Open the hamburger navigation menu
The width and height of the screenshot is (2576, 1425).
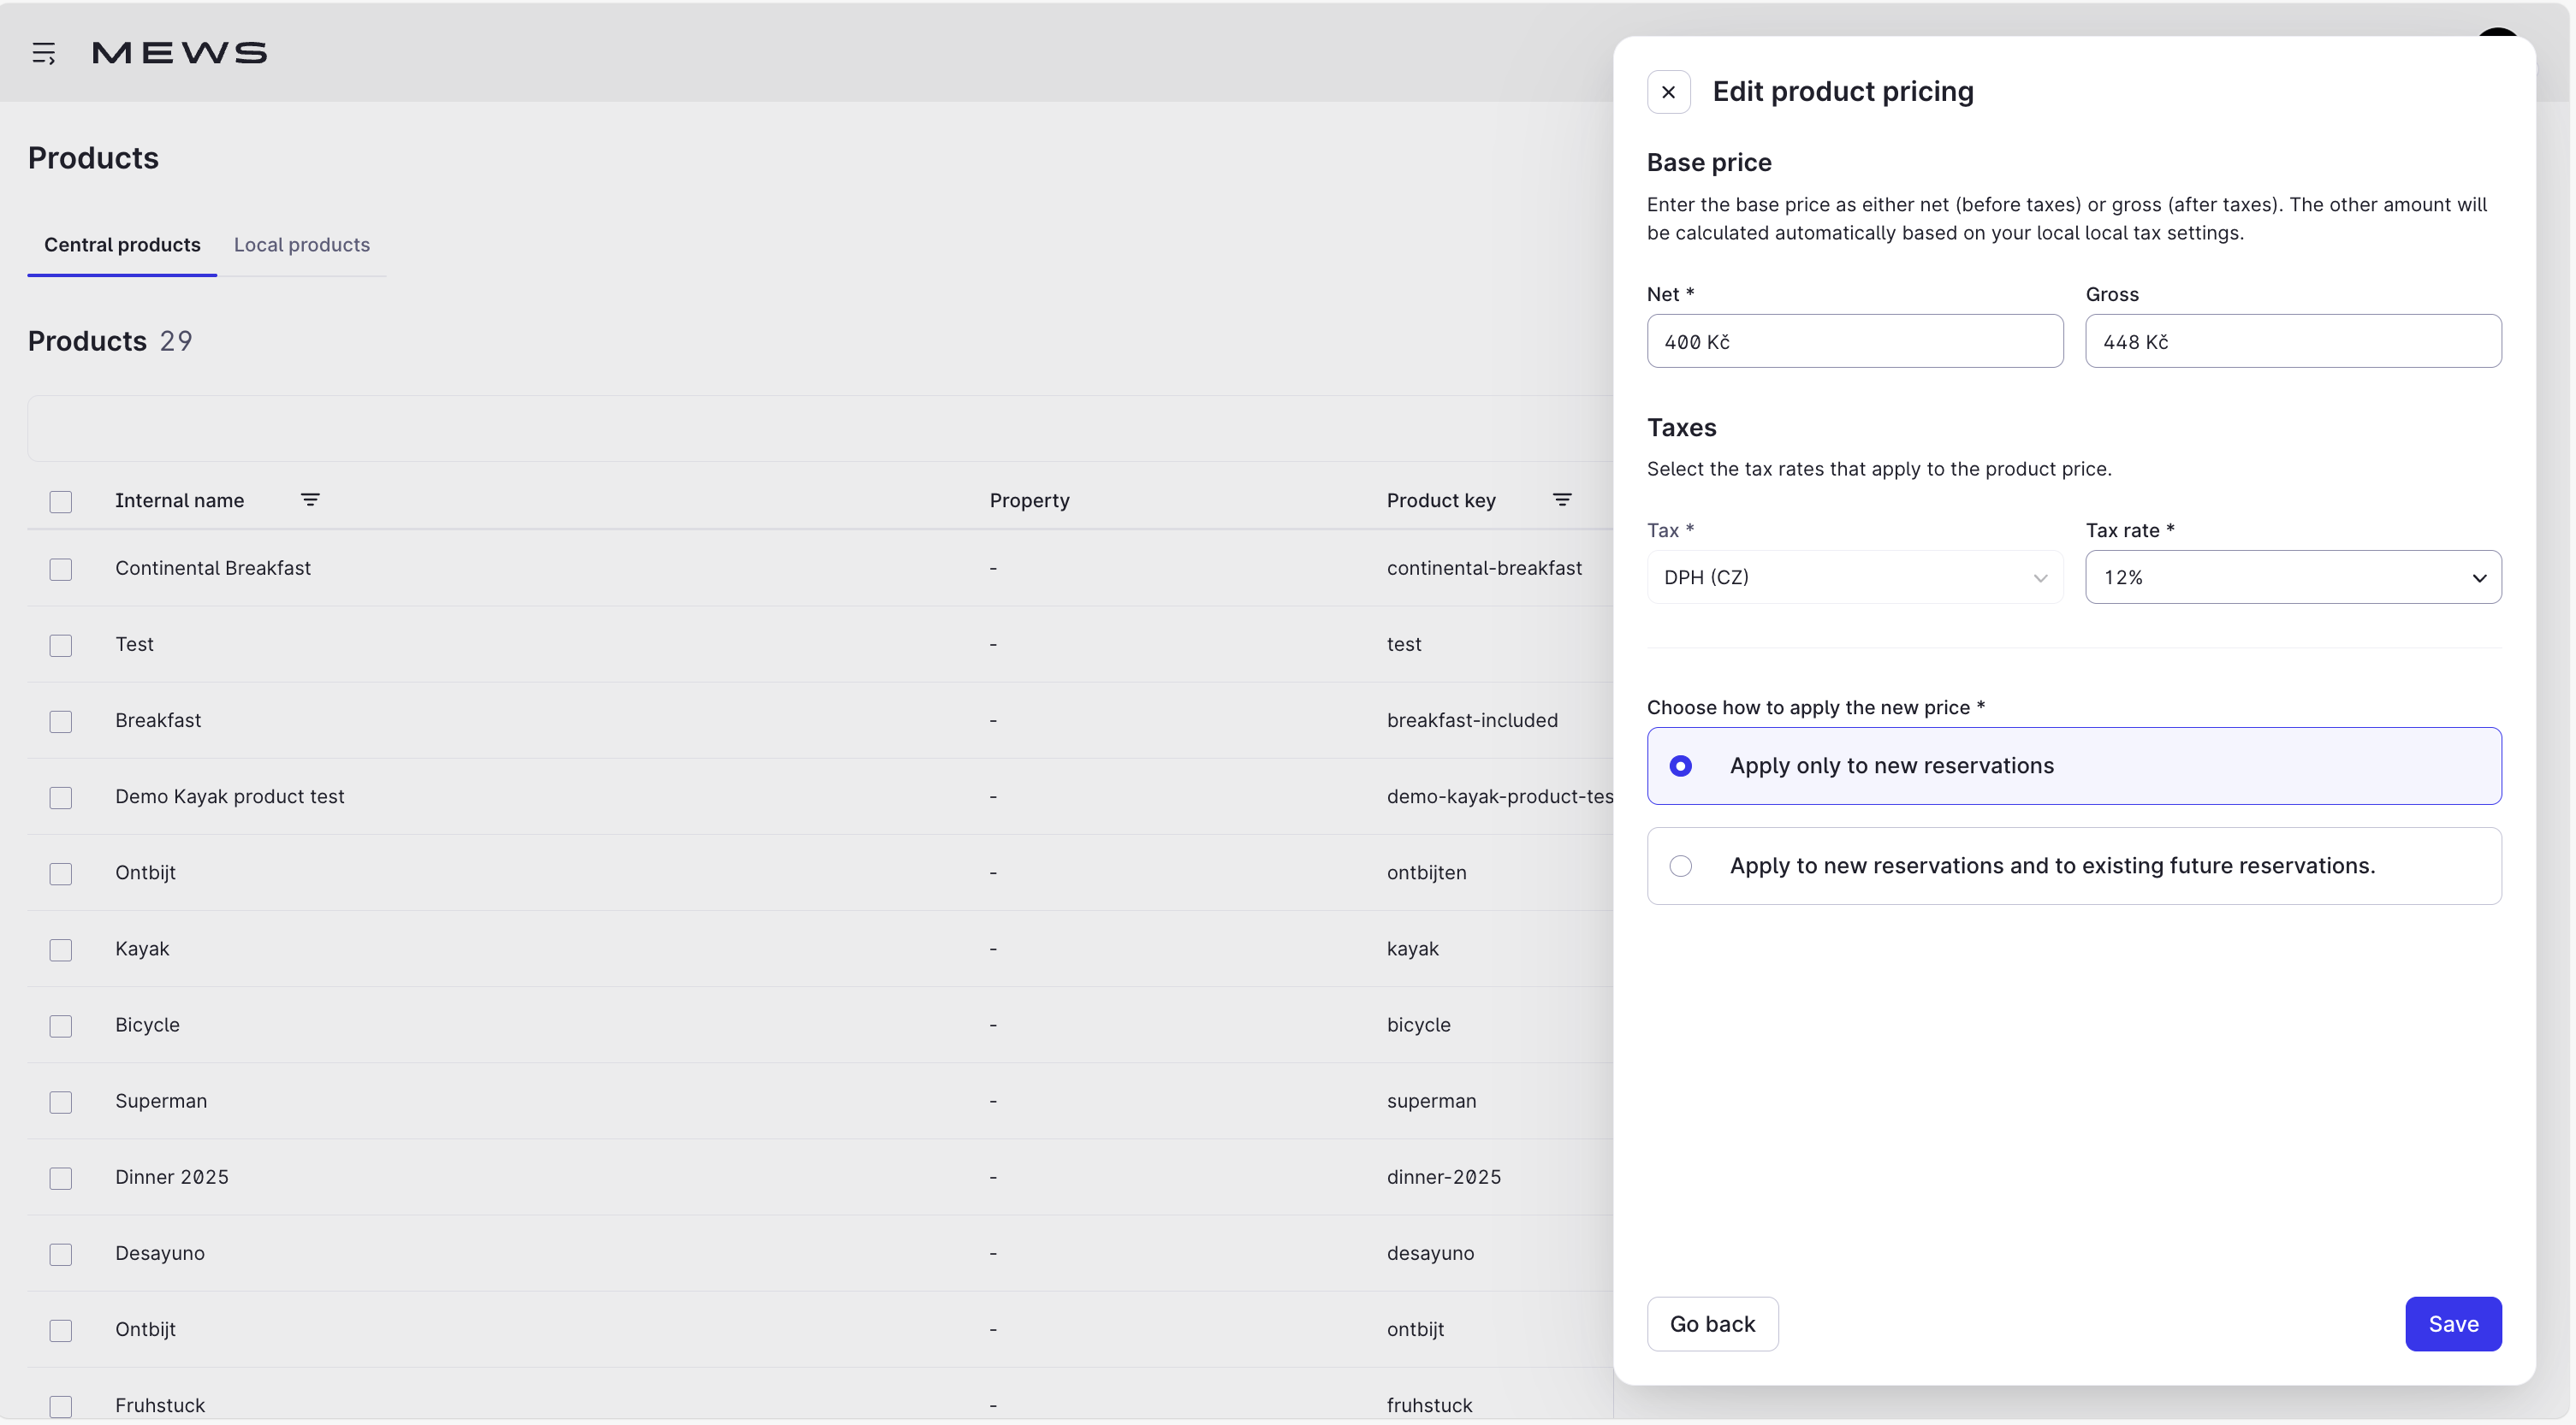point(43,53)
